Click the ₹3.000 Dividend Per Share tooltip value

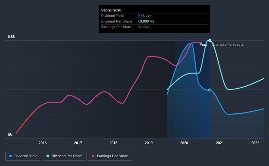click(143, 21)
